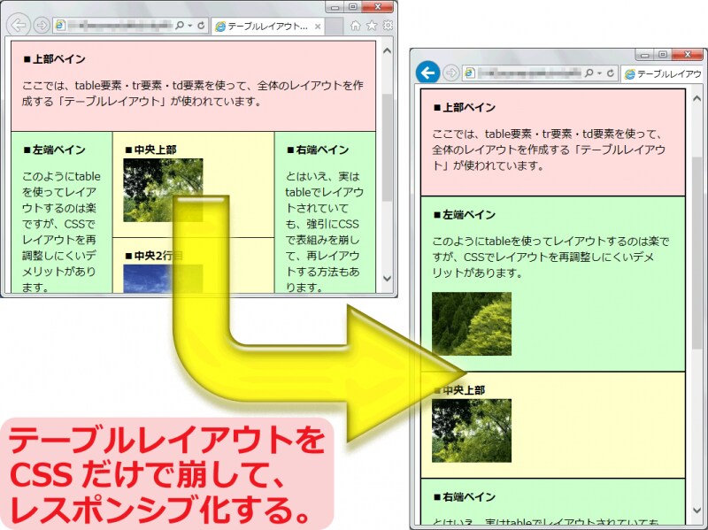Viewport: 708px width, 530px height.
Task: Click ■上部ペイン heading in left window
Action: coord(54,59)
